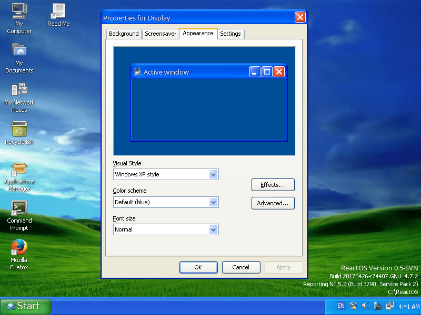Image resolution: width=421 pixels, height=315 pixels.
Task: Select the Appearance tab
Action: tap(198, 34)
